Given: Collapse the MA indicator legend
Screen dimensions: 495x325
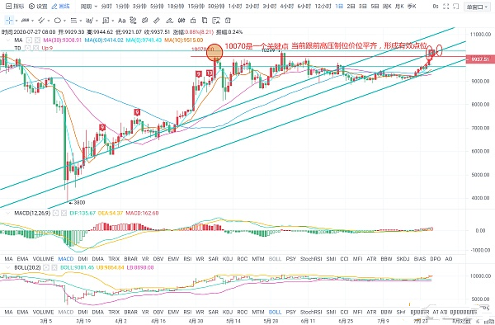Looking at the screenshot, I should click(8, 40).
